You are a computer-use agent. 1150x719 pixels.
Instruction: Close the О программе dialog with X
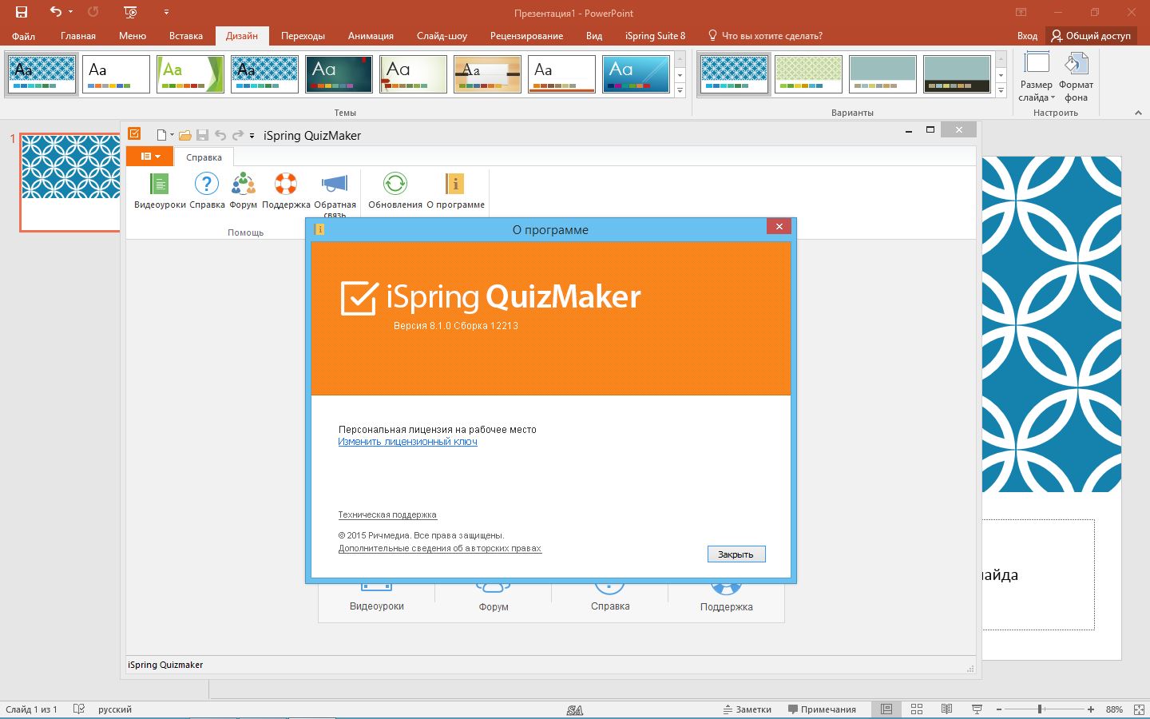click(x=779, y=227)
